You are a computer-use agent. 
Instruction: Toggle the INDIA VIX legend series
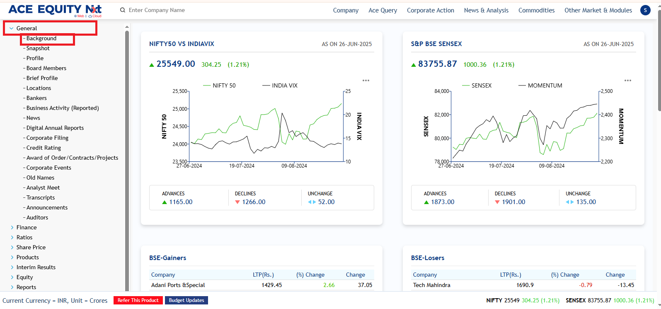280,86
